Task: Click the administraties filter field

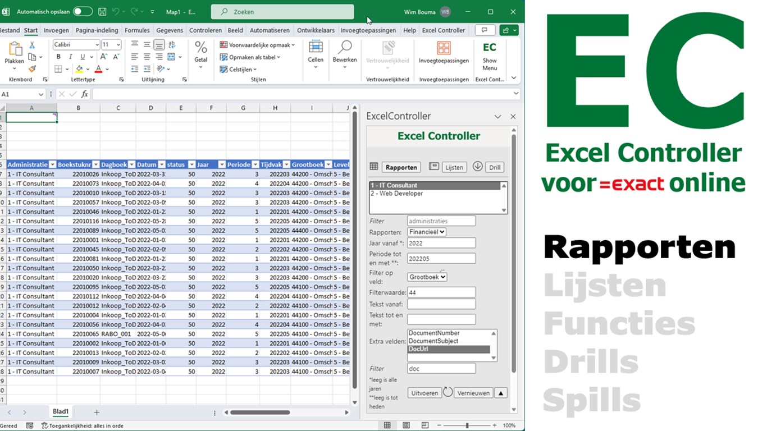Action: 441,221
